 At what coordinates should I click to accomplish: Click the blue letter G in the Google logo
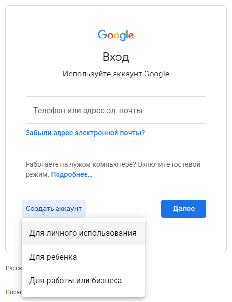[102, 34]
